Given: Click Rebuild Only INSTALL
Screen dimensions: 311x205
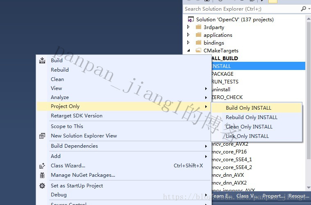Looking at the screenshot, I should point(252,117).
